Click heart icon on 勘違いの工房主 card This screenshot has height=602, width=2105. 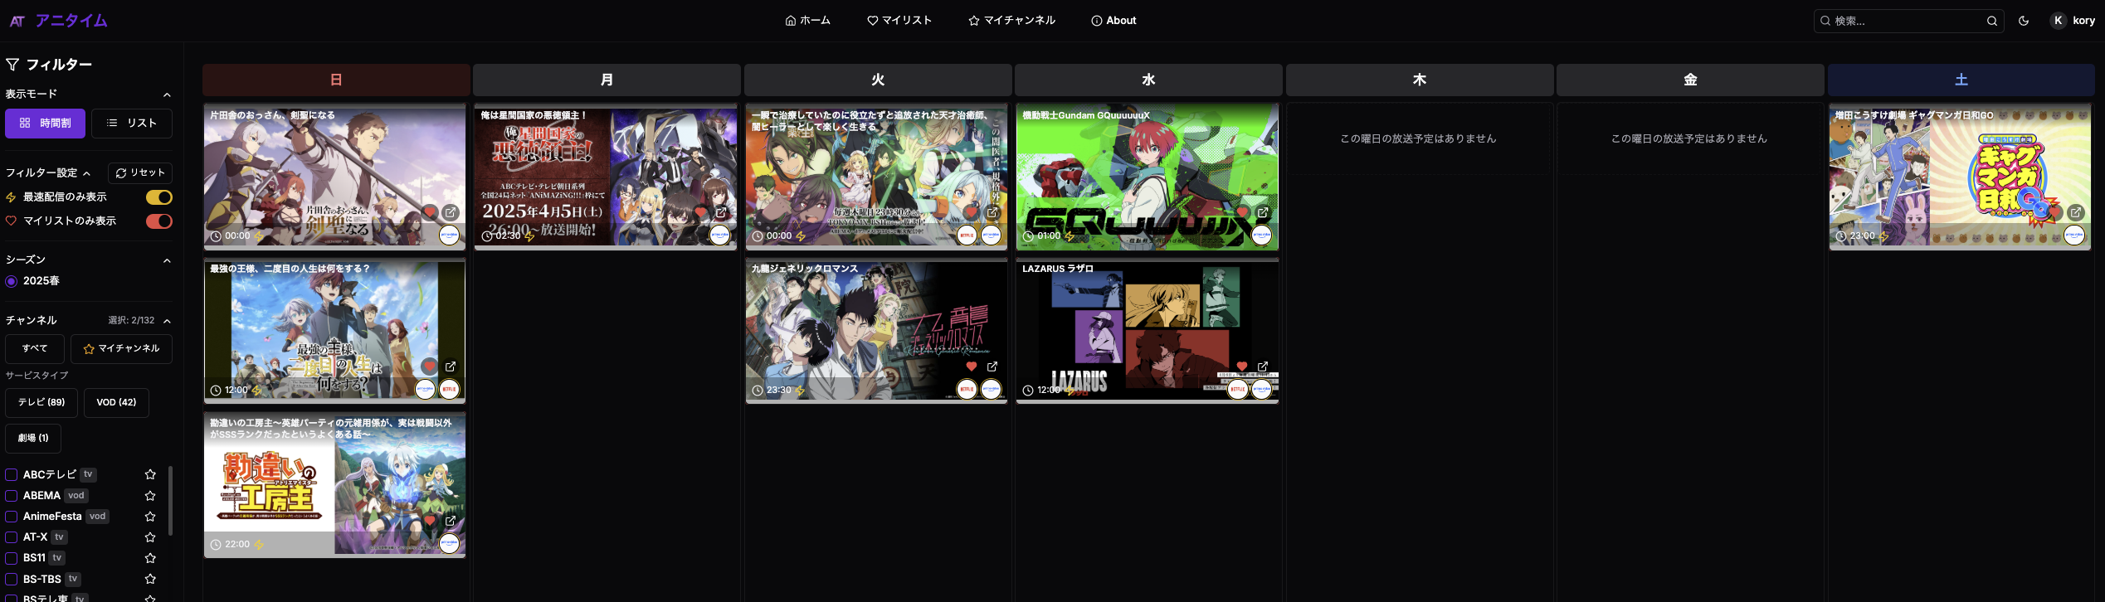point(429,521)
